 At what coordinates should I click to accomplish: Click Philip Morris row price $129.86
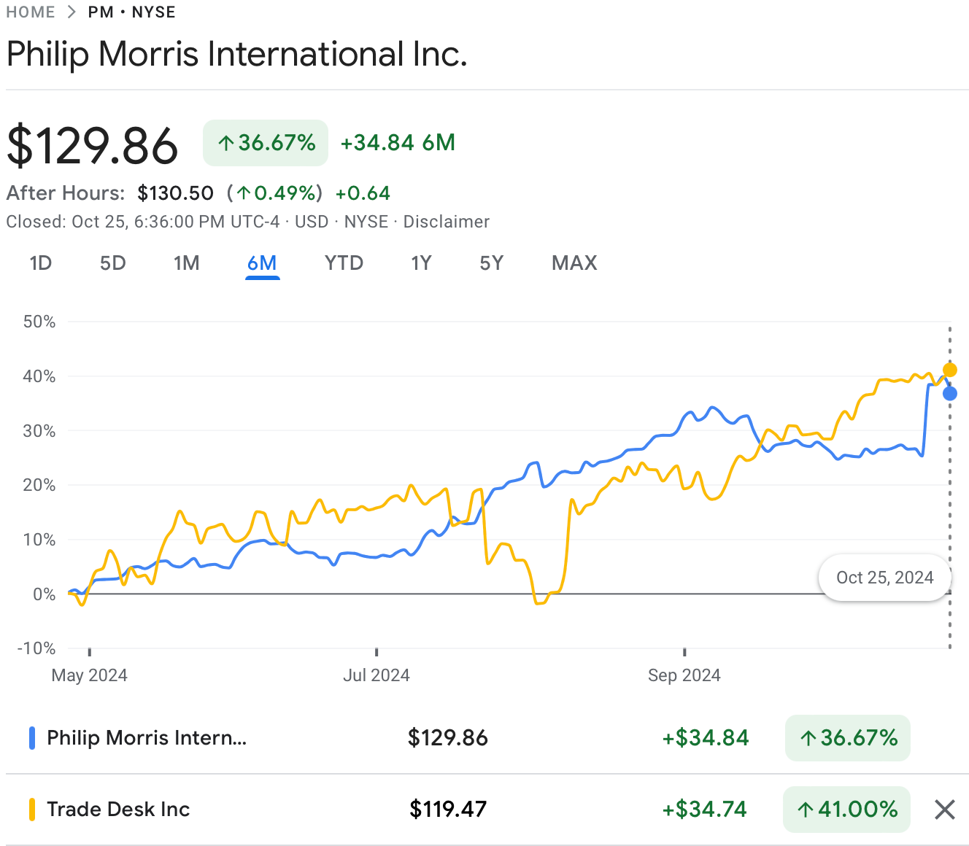448,738
